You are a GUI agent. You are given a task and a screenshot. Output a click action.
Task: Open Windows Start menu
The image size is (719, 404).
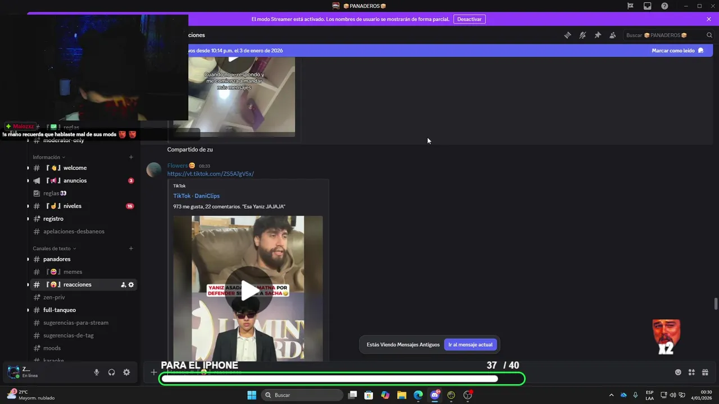pyautogui.click(x=252, y=395)
